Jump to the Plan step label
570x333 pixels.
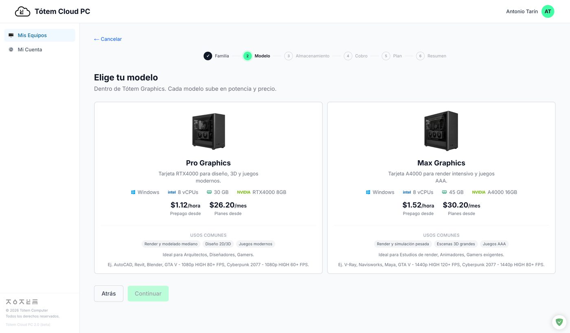click(397, 56)
